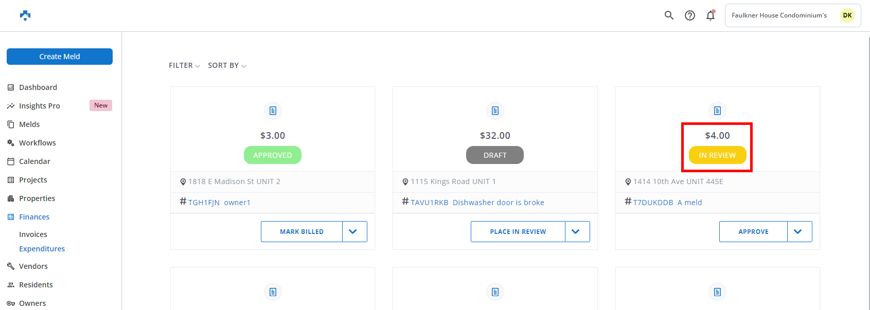Image resolution: width=870 pixels, height=310 pixels.
Task: Click document icon on the $4.00 card
Action: pyautogui.click(x=717, y=111)
